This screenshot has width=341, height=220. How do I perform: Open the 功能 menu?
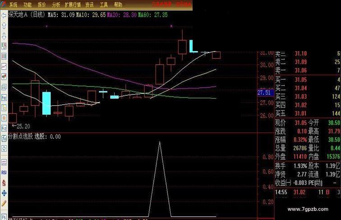pyautogui.click(x=28, y=5)
